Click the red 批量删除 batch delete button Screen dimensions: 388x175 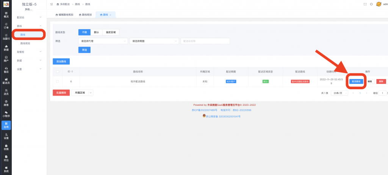(x=61, y=93)
